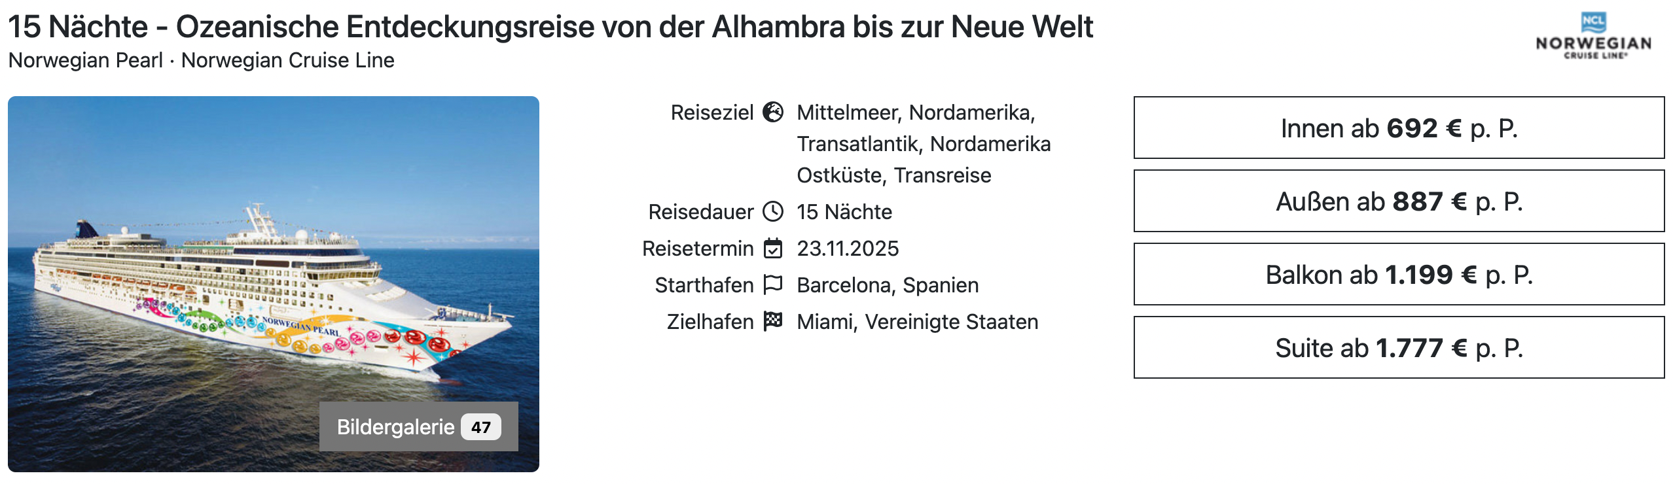Click the clock icon beside Reisedauer
1673x484 pixels.
[773, 212]
